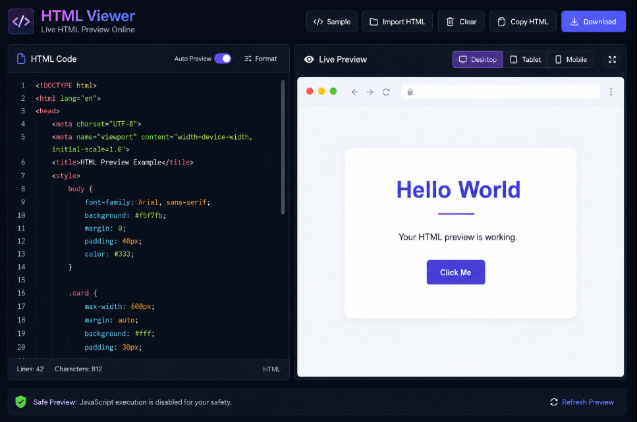Click the <head> tag line
Screen dimensions: 637x422
(x=47, y=111)
